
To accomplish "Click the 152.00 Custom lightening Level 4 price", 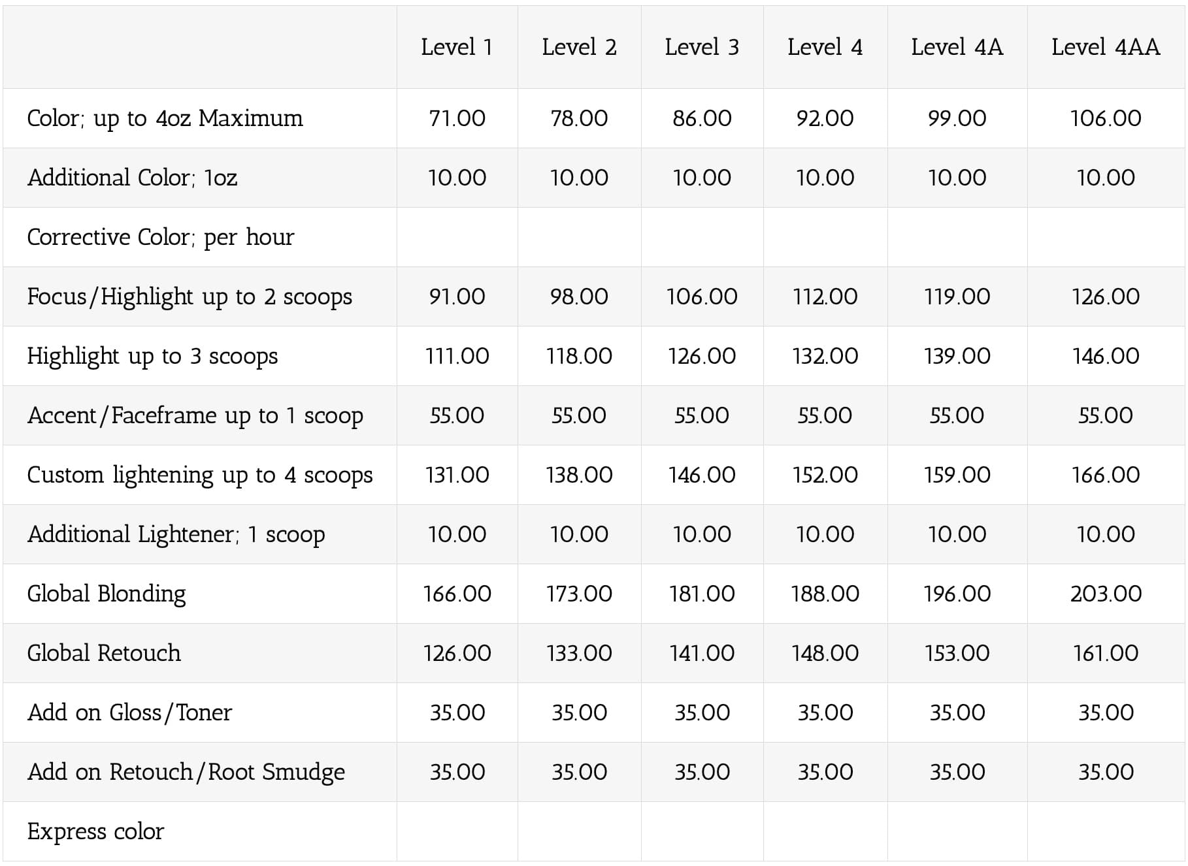I will 825,475.
